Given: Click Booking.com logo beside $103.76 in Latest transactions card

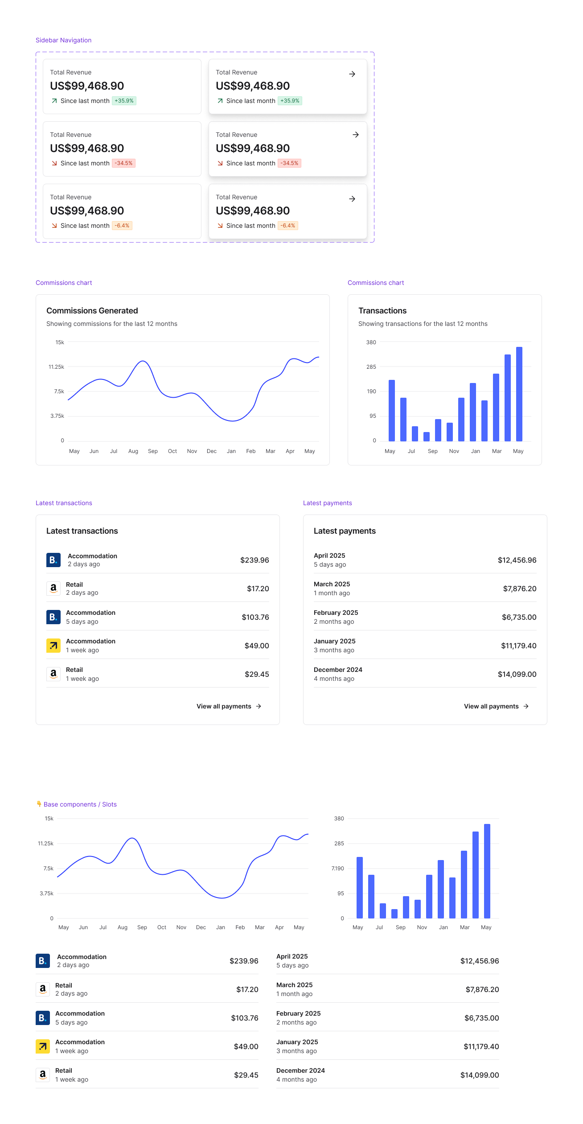Looking at the screenshot, I should [53, 617].
